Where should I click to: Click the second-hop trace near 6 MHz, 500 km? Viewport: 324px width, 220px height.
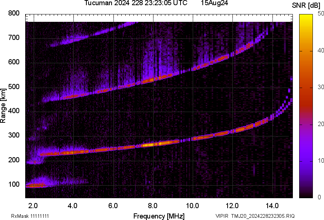(114, 88)
